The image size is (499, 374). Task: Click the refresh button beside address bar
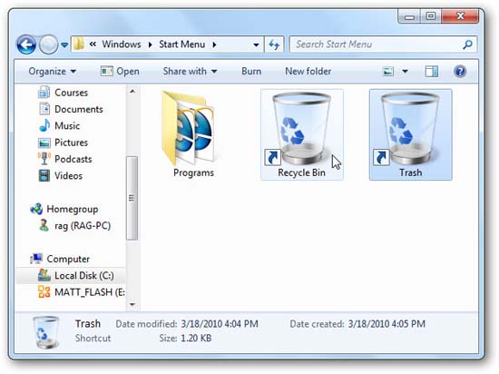tap(274, 44)
